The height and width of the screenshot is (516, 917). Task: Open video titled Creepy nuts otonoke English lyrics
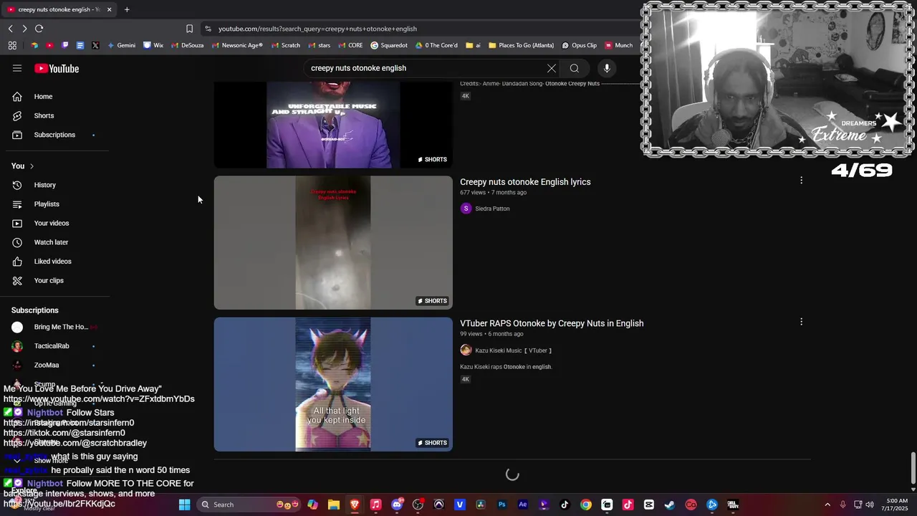point(525,182)
